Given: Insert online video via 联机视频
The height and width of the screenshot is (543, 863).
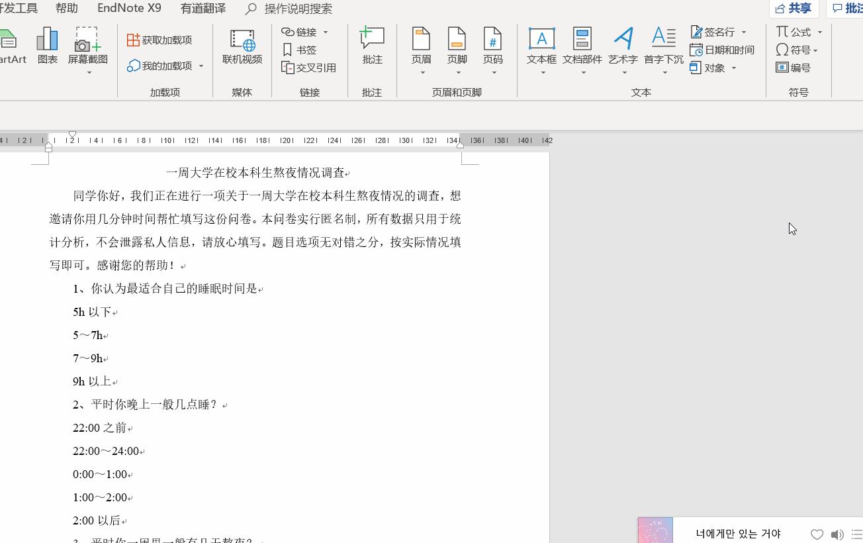Looking at the screenshot, I should tap(242, 46).
